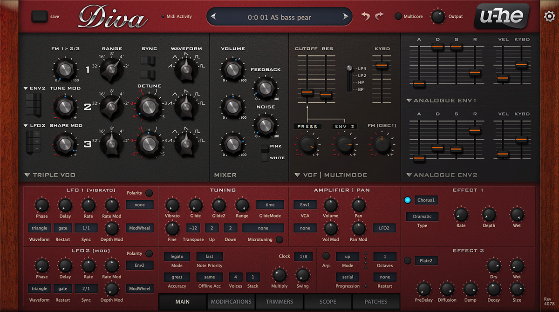Enable Effect 2 power button
This screenshot has width=559, height=312.
[x=408, y=261]
